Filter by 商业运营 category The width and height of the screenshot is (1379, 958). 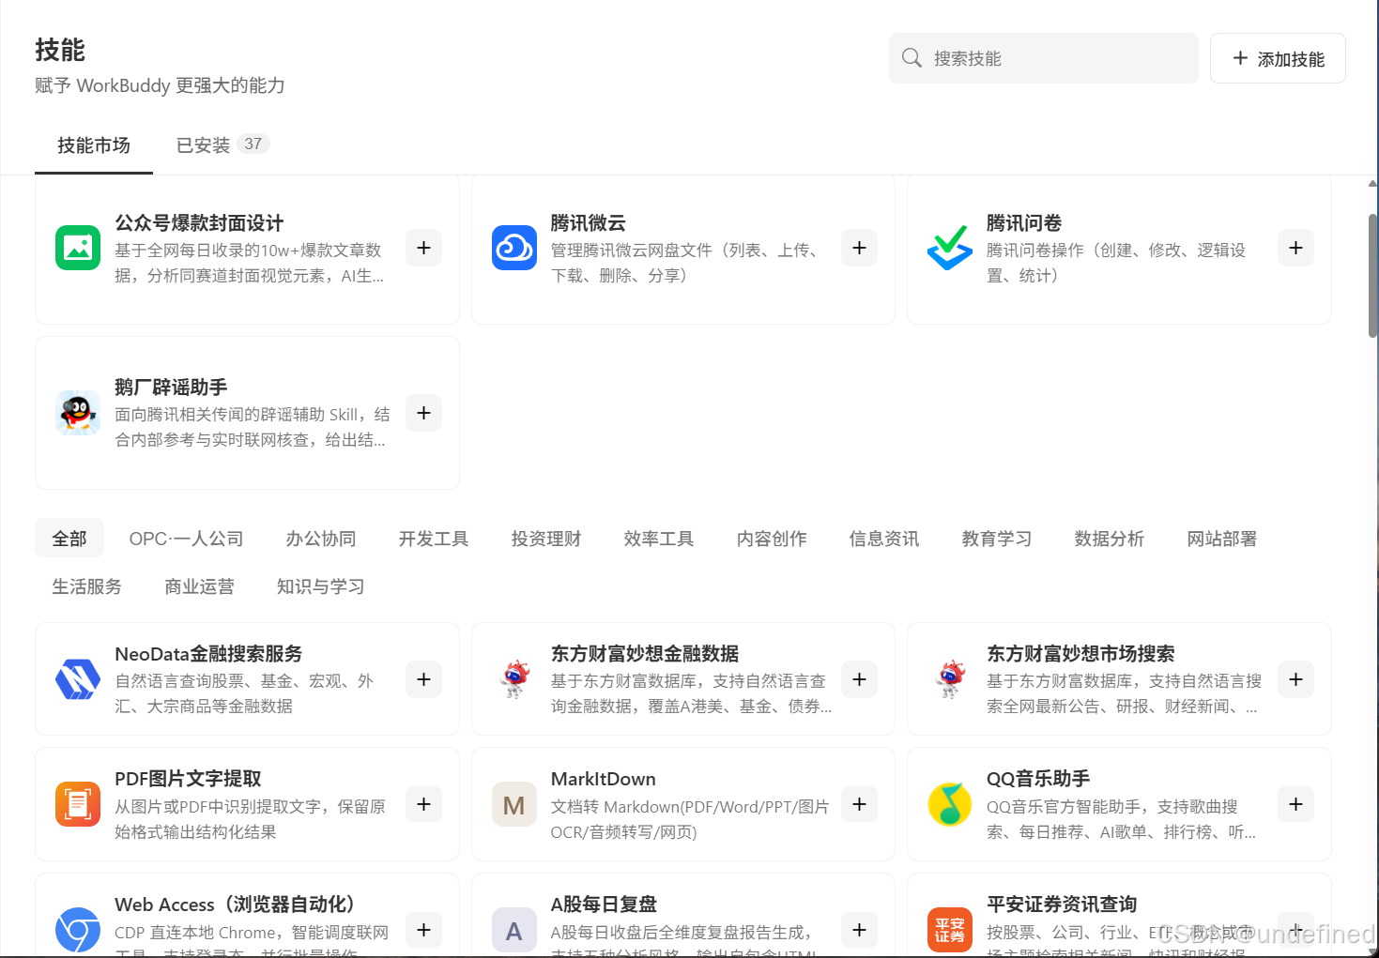[x=199, y=586]
